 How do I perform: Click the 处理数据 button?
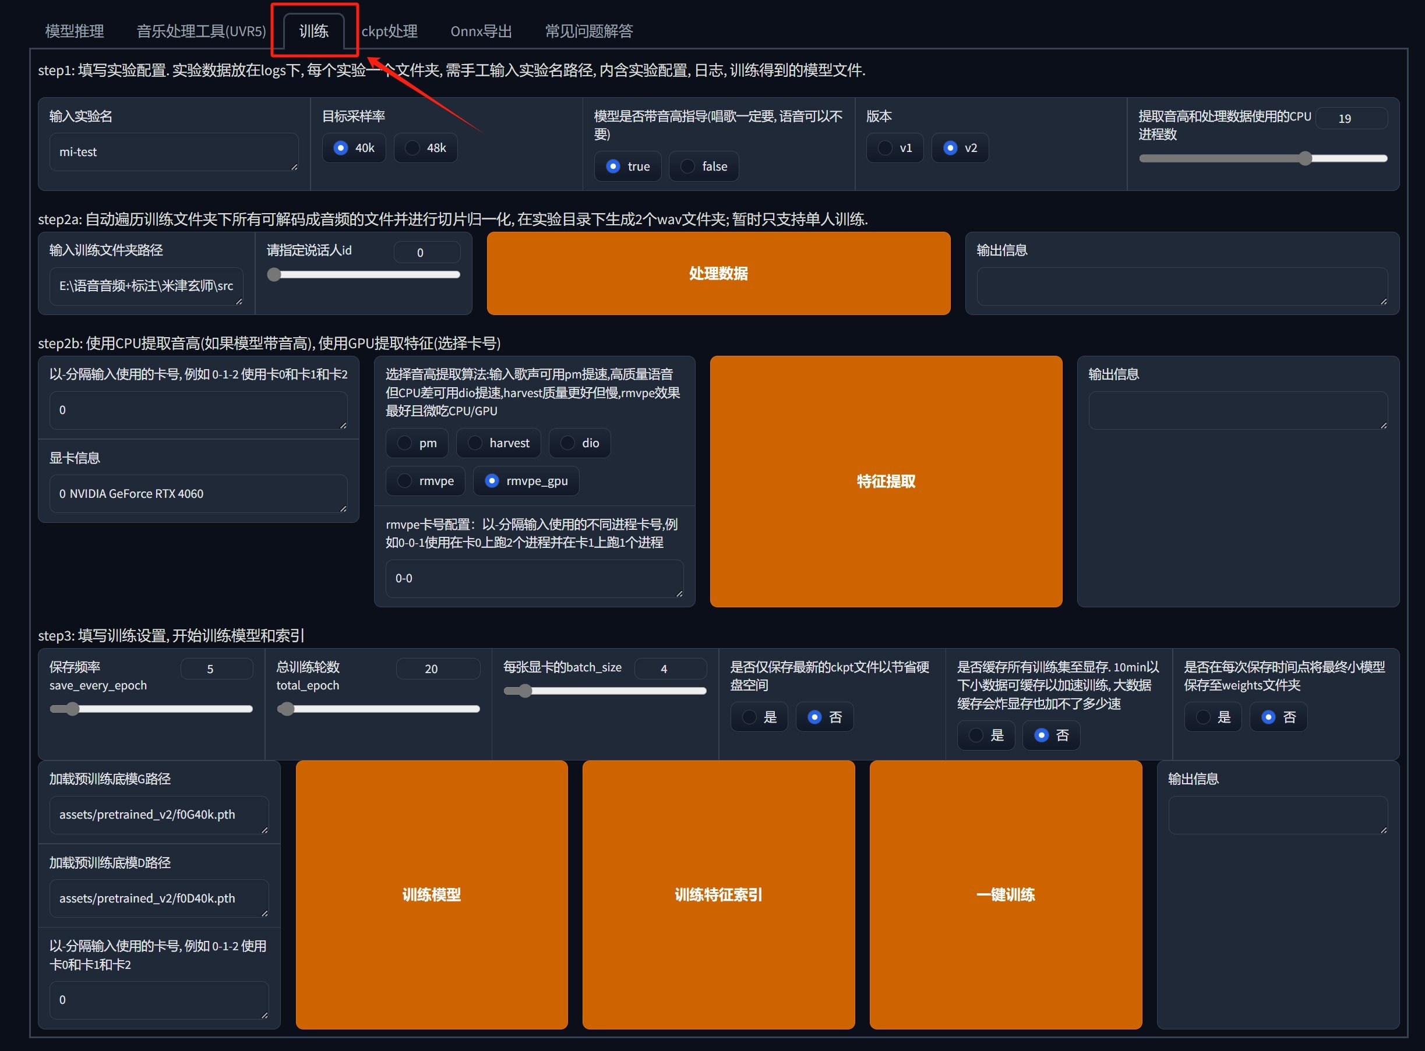point(718,273)
